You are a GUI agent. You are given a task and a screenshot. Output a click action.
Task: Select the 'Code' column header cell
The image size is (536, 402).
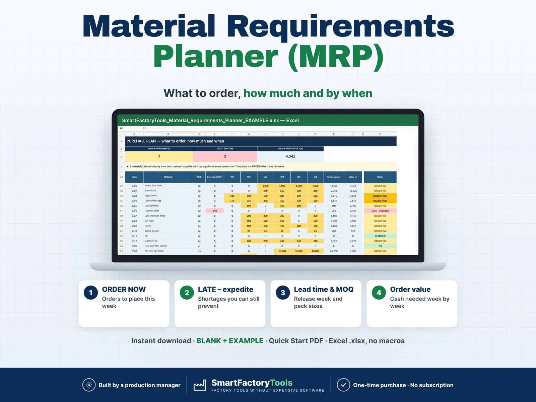click(134, 177)
